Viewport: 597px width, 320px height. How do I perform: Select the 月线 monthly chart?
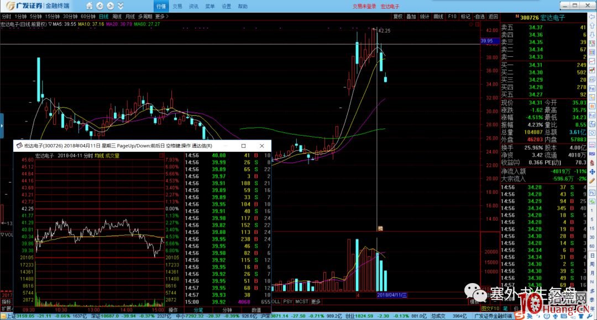coord(130,17)
